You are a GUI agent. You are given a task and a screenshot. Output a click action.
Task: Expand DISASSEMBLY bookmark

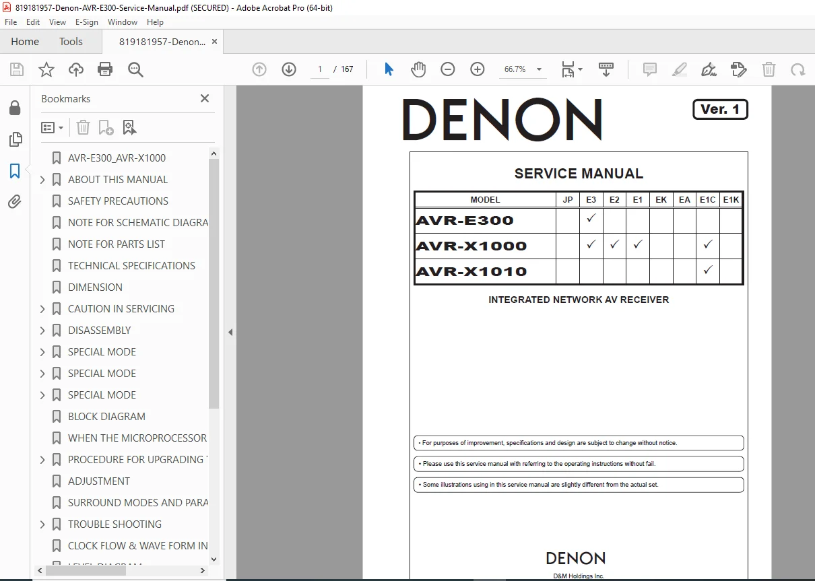42,331
